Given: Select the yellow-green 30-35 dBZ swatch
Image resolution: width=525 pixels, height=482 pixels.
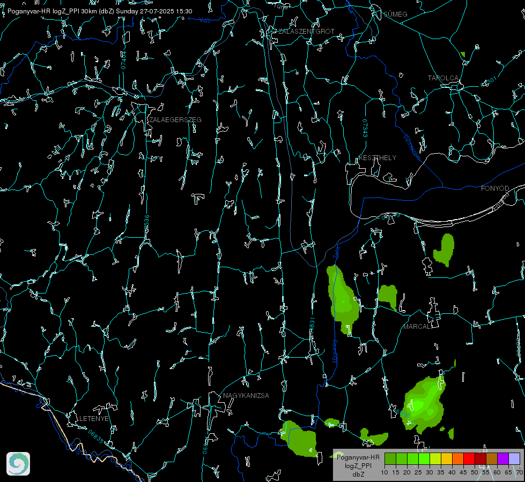Looking at the screenshot, I should pyautogui.click(x=435, y=458).
